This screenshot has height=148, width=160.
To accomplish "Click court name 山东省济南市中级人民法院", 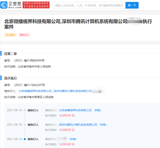I will pyautogui.click(x=34, y=67).
